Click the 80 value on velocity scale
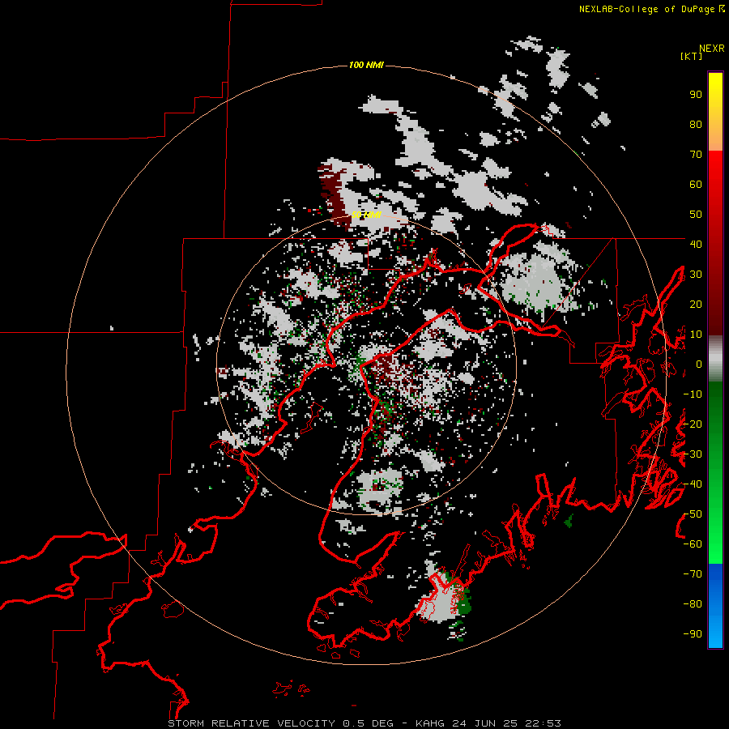Image resolution: width=729 pixels, height=729 pixels. [x=696, y=125]
